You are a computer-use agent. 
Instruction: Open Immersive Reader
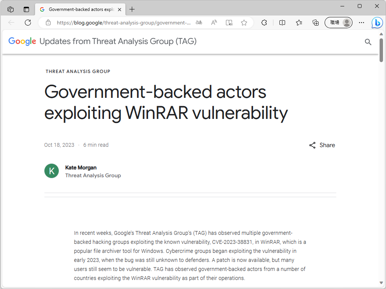point(229,23)
